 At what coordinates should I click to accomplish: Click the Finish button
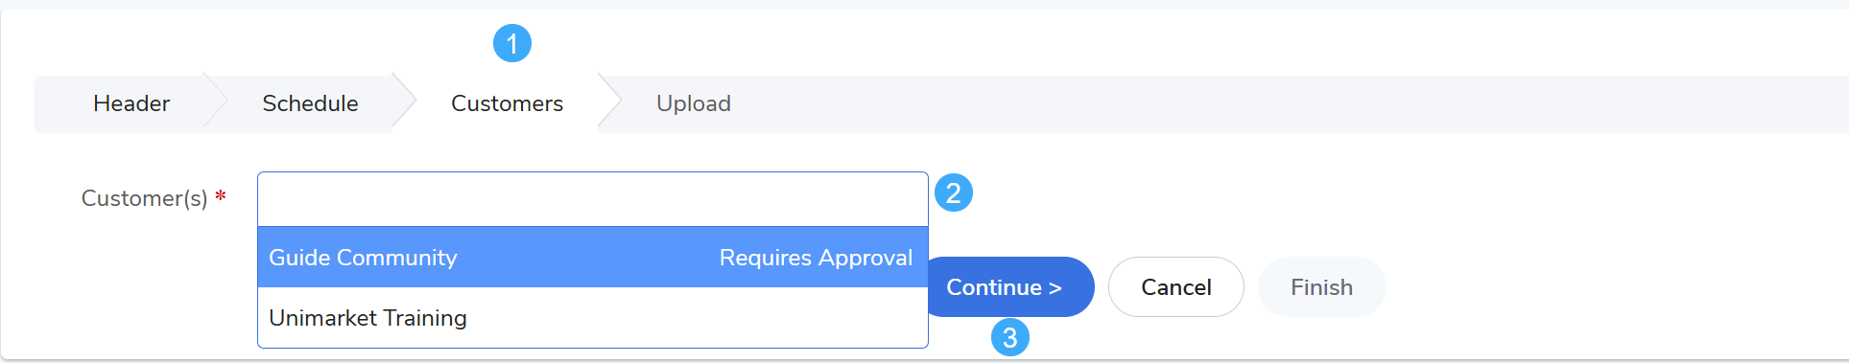[1321, 286]
